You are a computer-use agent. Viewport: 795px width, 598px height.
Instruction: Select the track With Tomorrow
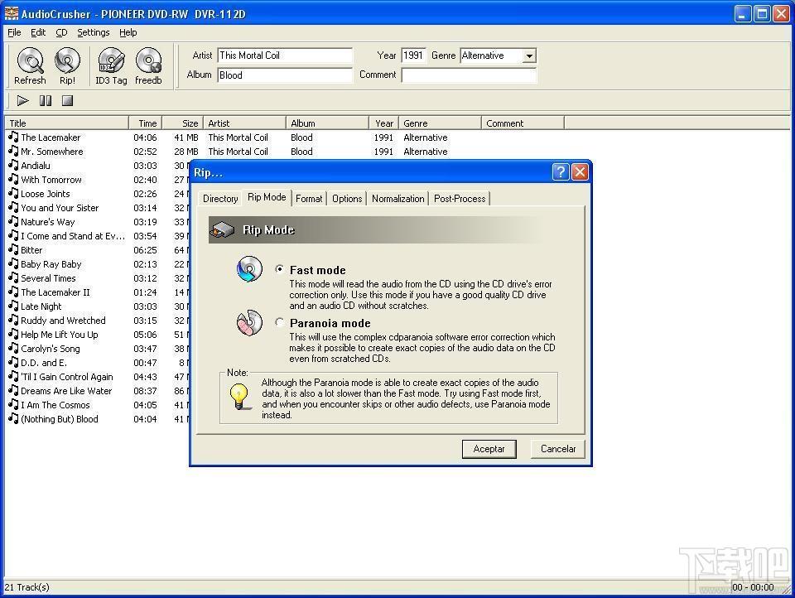click(x=51, y=180)
